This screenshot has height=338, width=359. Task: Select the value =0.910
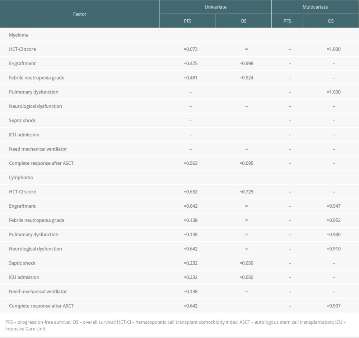pyautogui.click(x=334, y=249)
